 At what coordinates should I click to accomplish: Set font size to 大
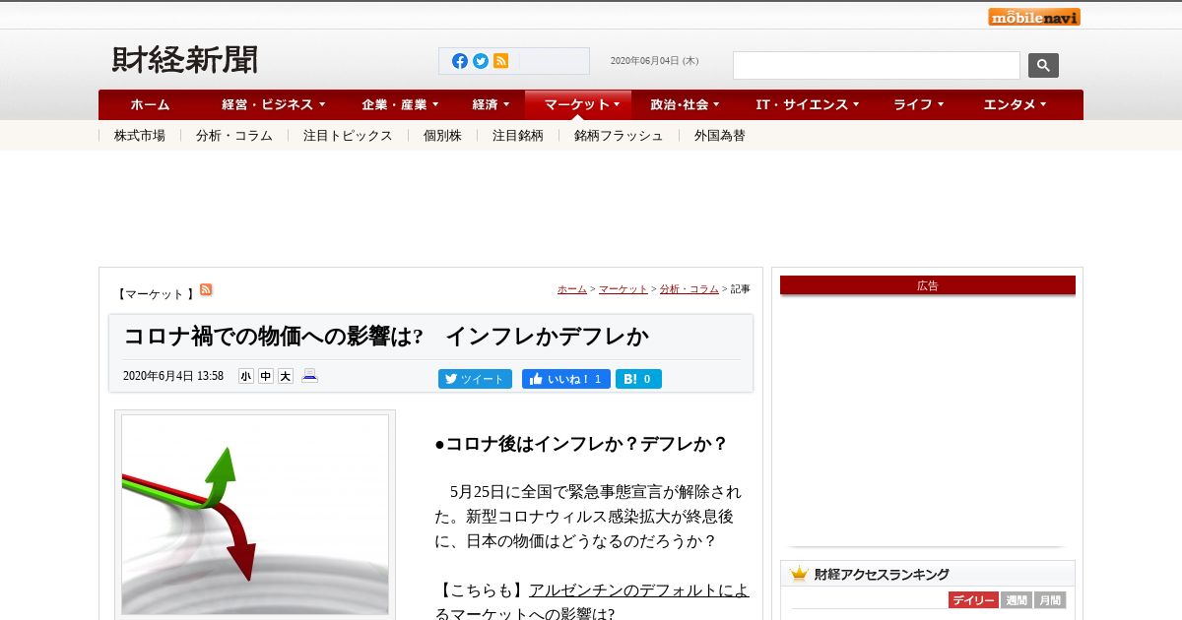(x=286, y=376)
